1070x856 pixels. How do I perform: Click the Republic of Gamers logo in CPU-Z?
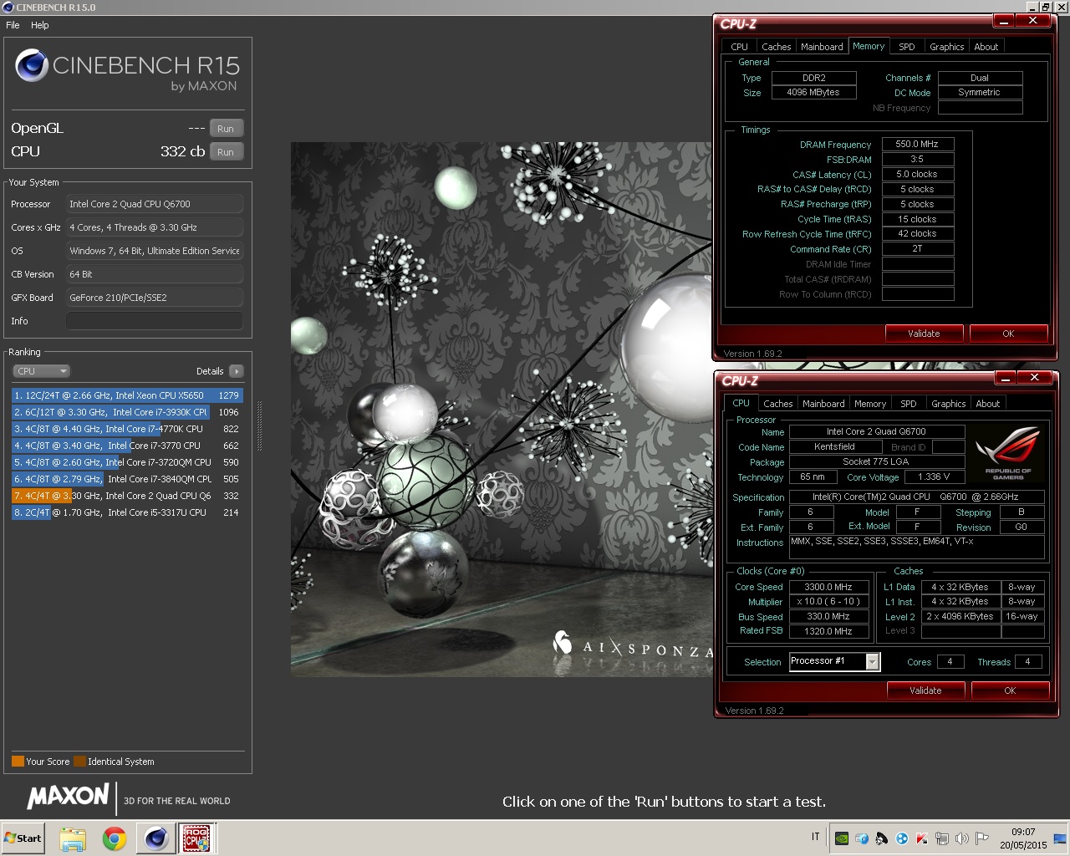[x=1008, y=453]
